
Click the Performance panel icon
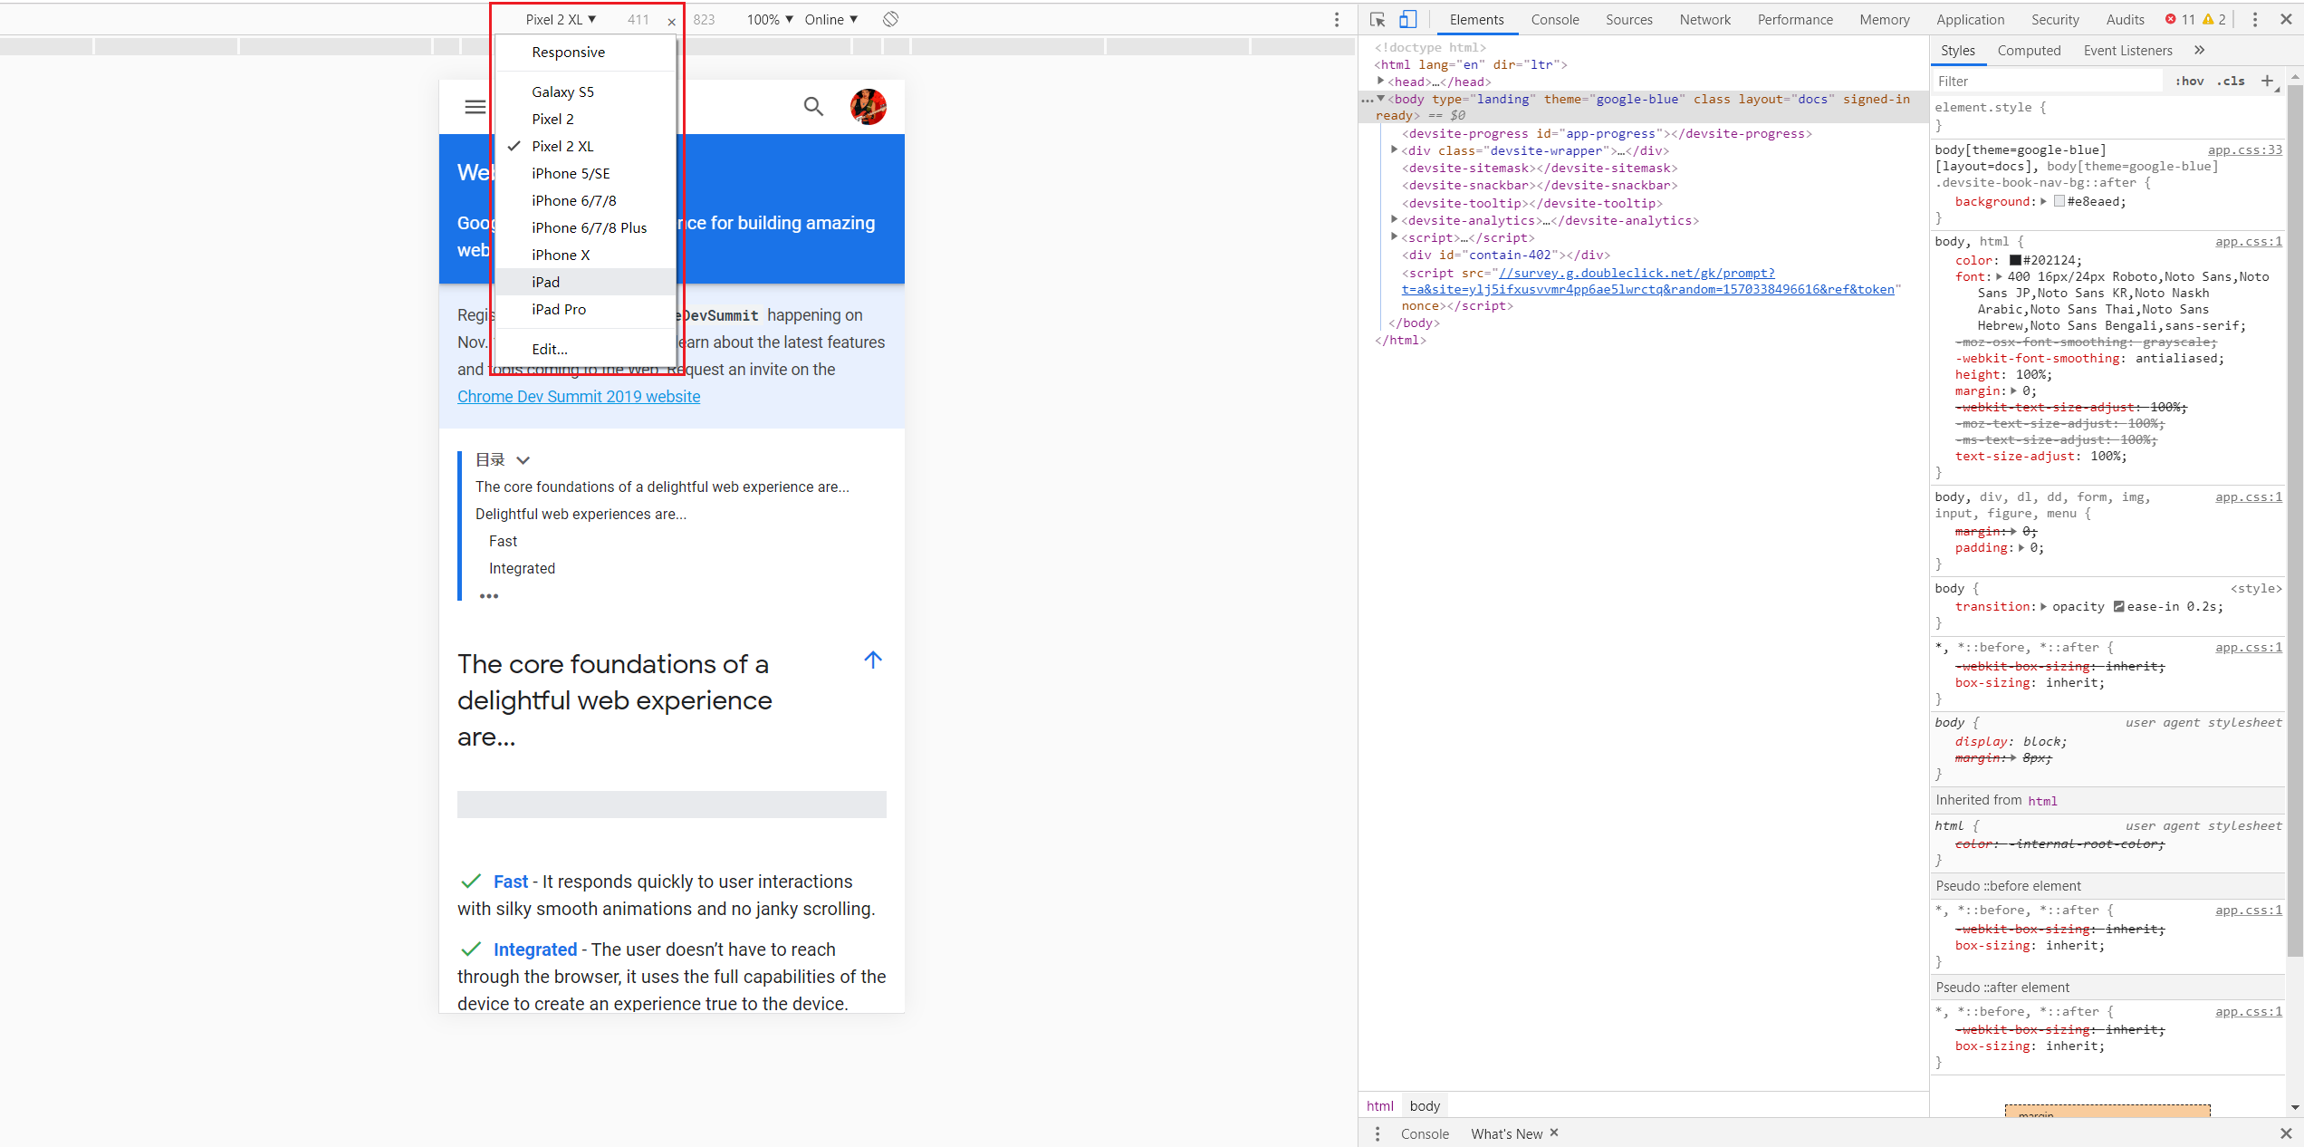(x=1796, y=17)
